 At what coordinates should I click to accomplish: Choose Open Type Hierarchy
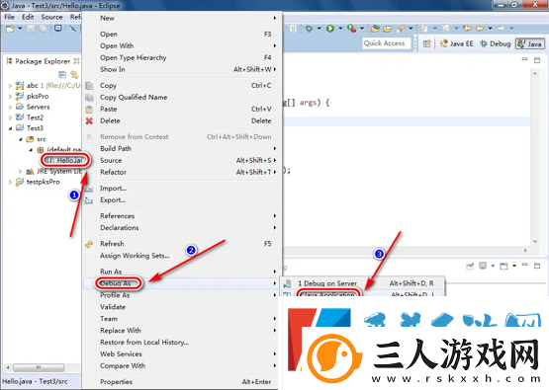coord(181,57)
